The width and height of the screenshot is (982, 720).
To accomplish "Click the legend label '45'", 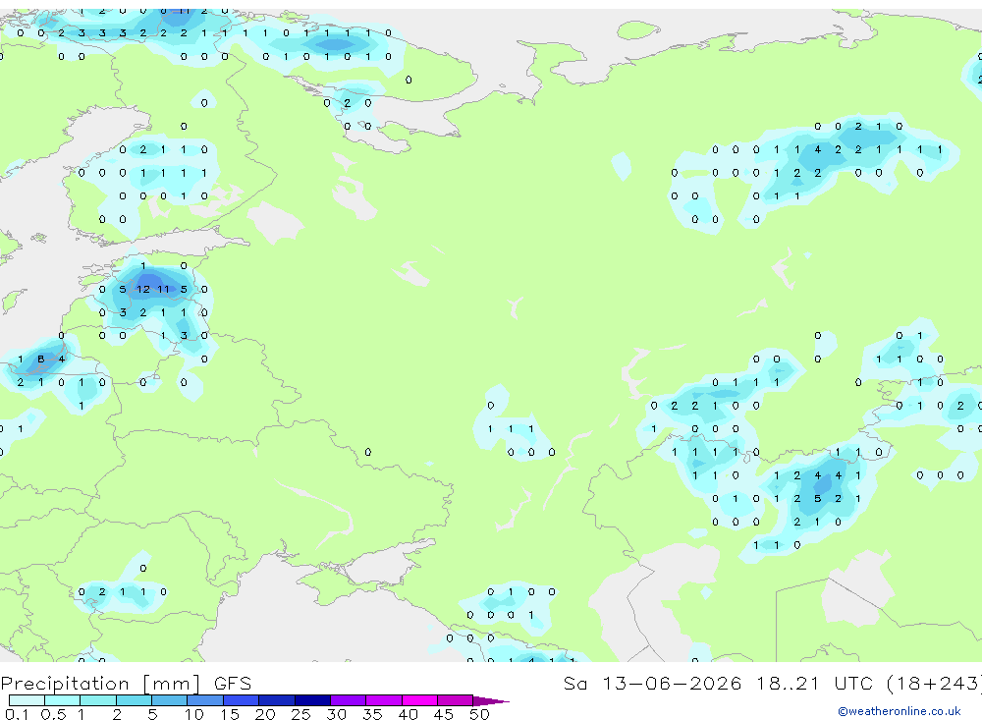I will tap(444, 714).
